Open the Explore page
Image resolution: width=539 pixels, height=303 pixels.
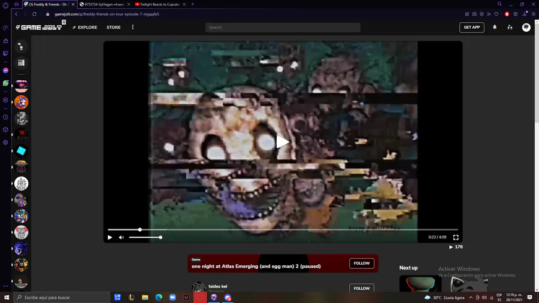[84, 27]
